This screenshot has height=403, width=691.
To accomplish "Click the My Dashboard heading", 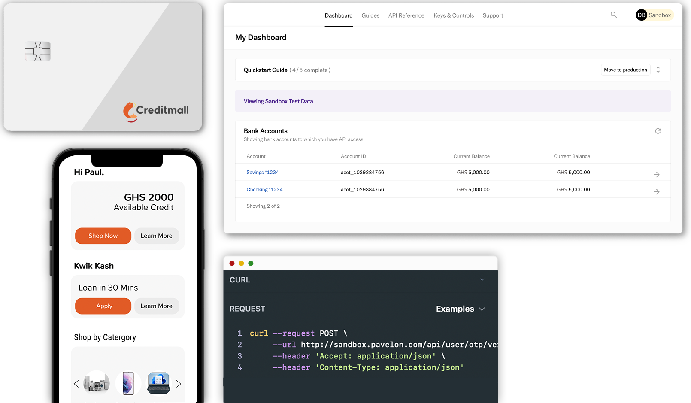I will point(261,37).
